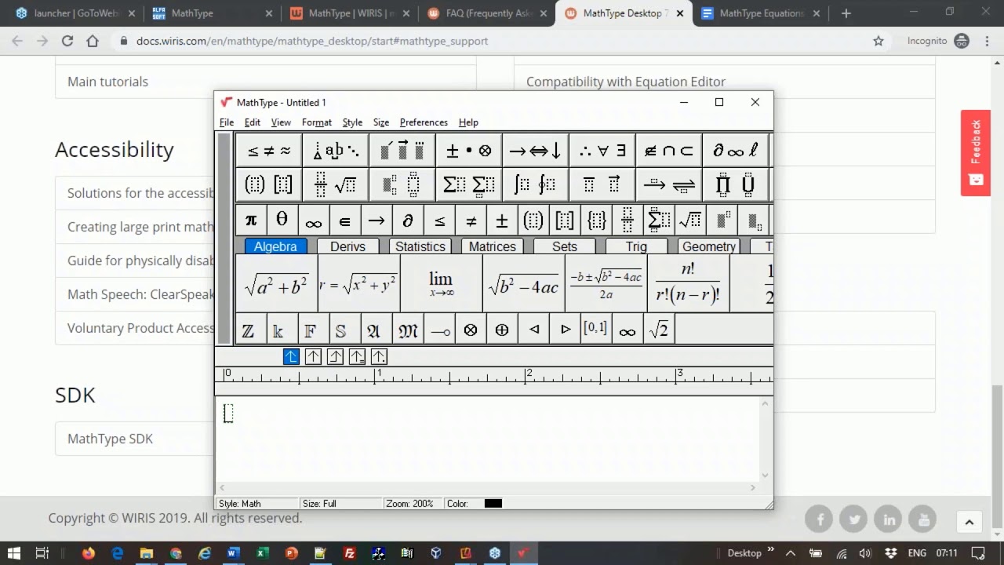Viewport: 1004px width, 565px height.
Task: Select the last tab stop alignment button
Action: tap(379, 357)
